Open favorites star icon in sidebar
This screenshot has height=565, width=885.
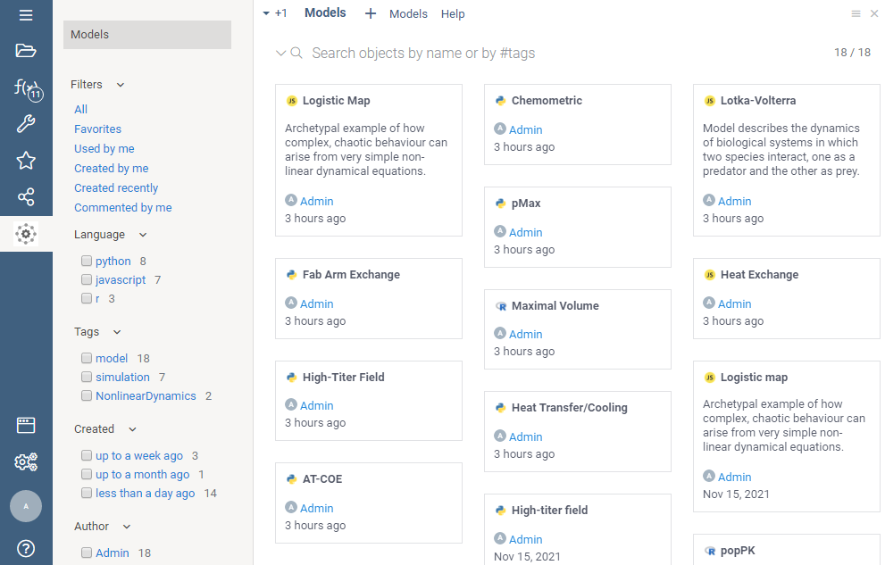tap(26, 161)
